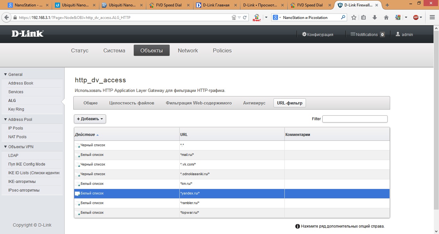The image size is (439, 234).
Task: Collapse the Address Pool section
Action: tap(5, 119)
